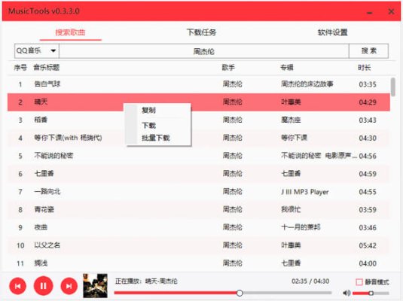Select song 以父之名

tap(47, 245)
